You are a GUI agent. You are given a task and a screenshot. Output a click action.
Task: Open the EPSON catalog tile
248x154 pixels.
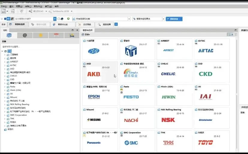(100, 95)
